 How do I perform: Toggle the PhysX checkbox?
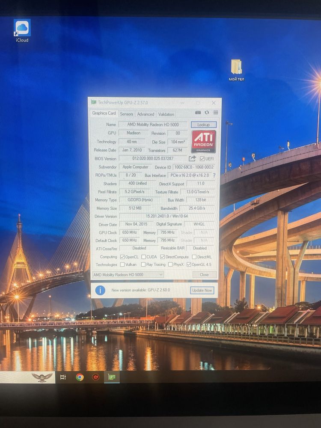coord(170,265)
